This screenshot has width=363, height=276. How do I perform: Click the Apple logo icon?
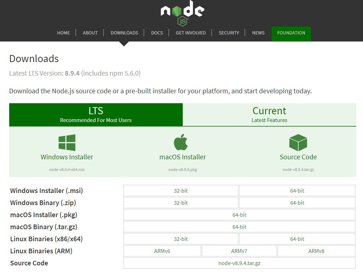coord(181,142)
